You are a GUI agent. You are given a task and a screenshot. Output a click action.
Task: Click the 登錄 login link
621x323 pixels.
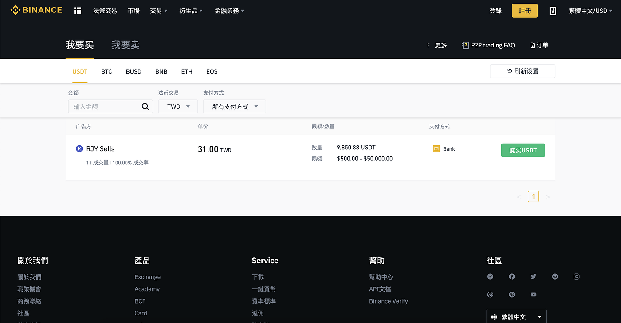coord(495,11)
